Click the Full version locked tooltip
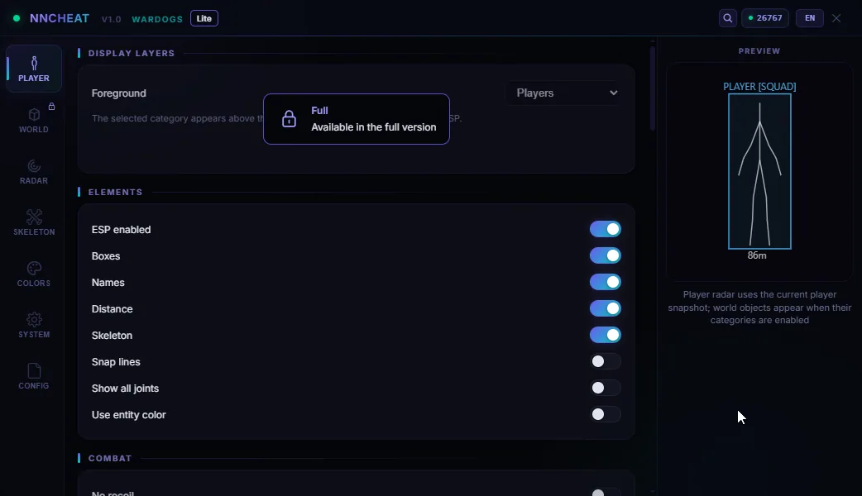This screenshot has width=862, height=496. [357, 119]
